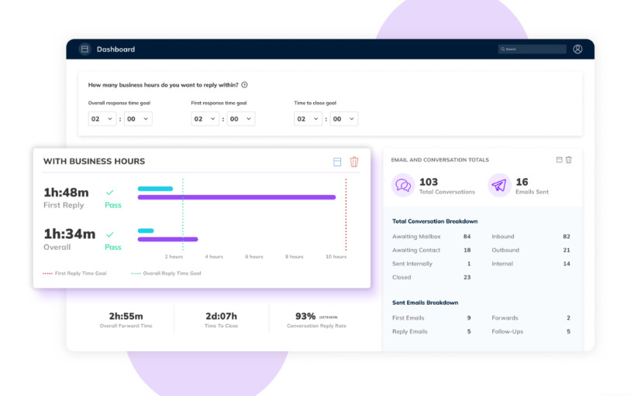634x396 pixels.
Task: Click the dashboard logo icon in header
Action: point(84,49)
